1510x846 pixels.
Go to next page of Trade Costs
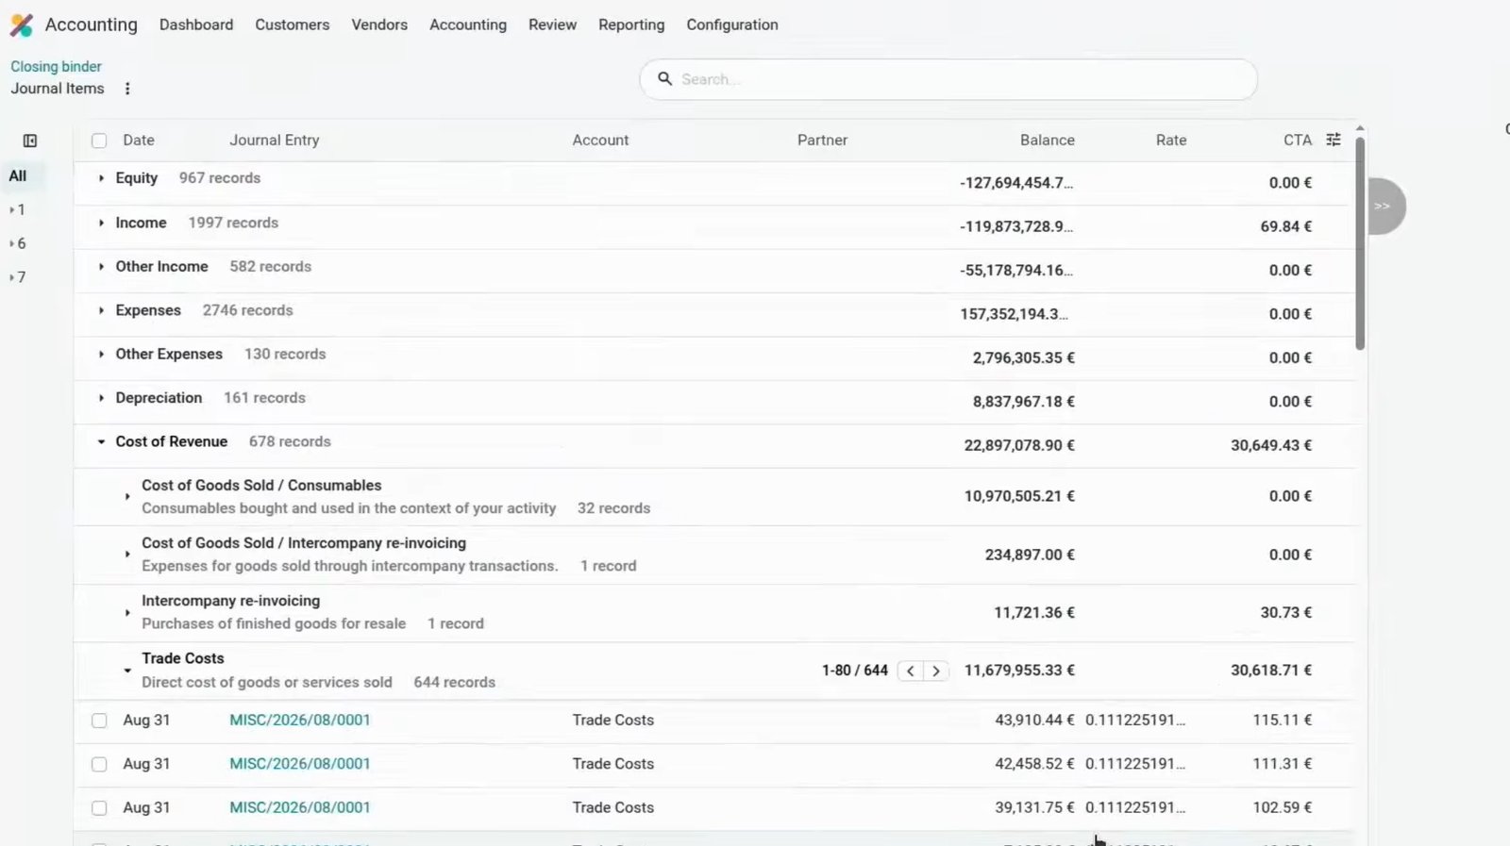click(935, 671)
